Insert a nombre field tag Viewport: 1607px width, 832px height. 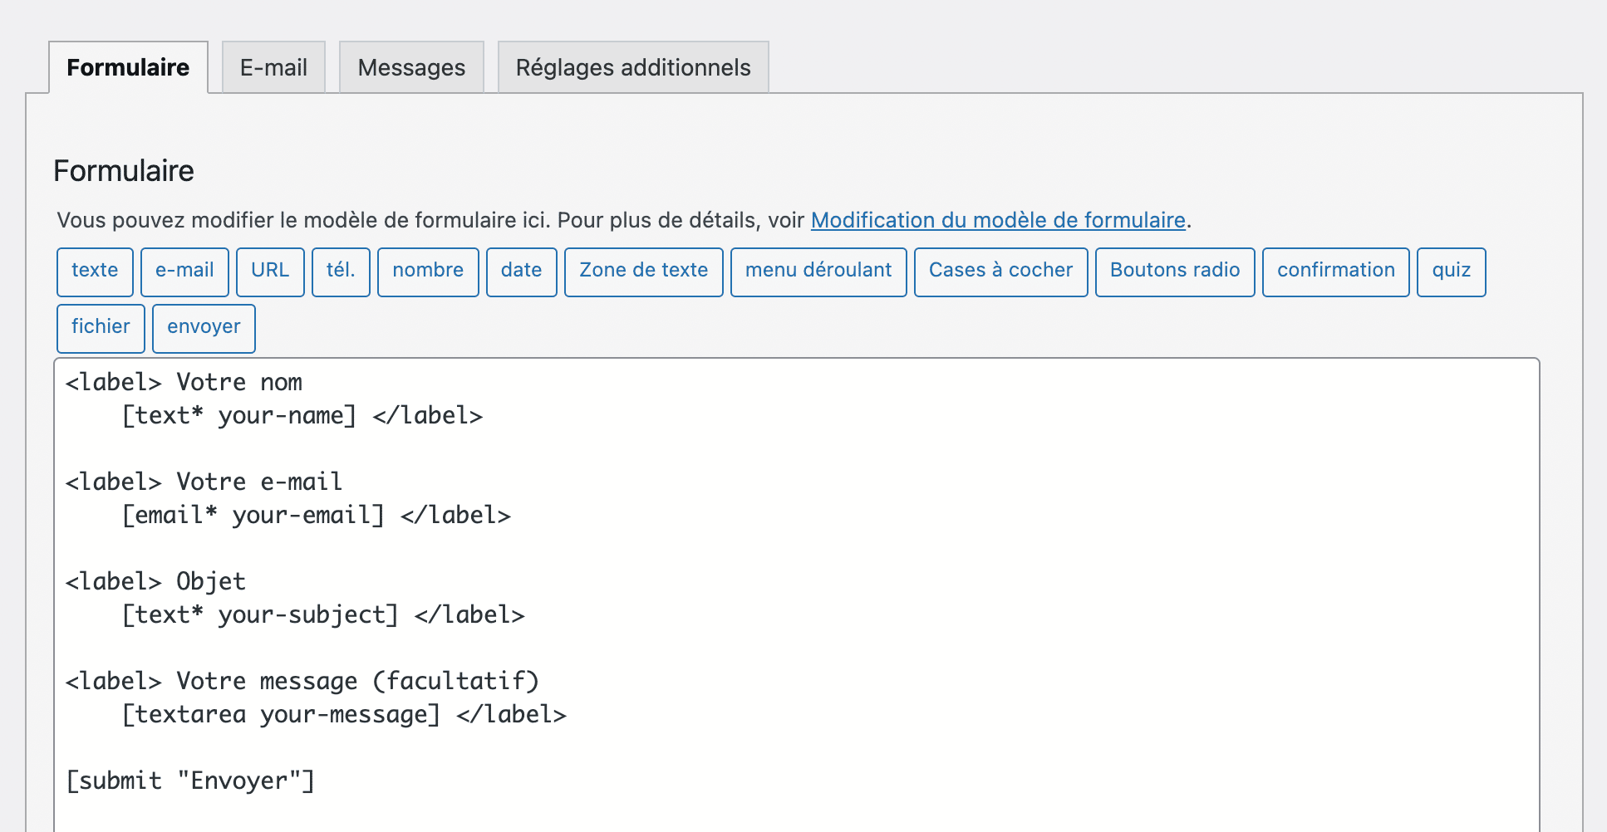pos(428,272)
